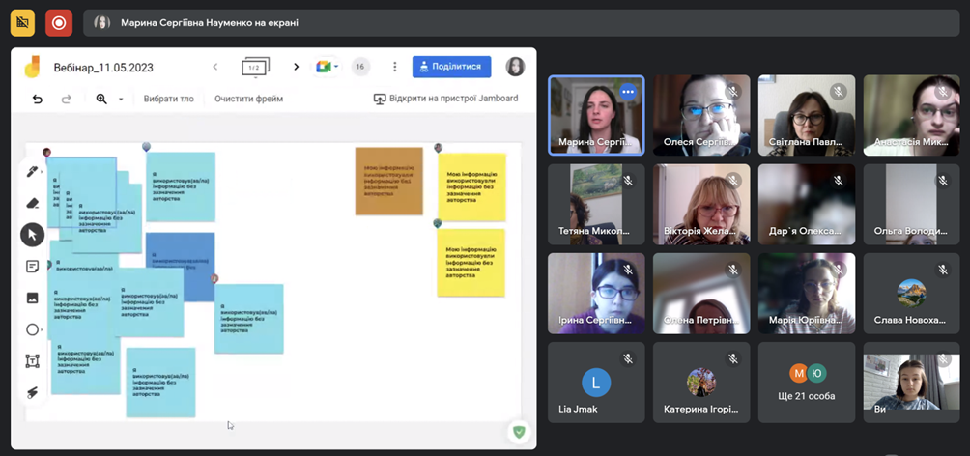This screenshot has width=970, height=456.
Task: Open three-dot options on Марина's video tile
Action: (x=628, y=92)
